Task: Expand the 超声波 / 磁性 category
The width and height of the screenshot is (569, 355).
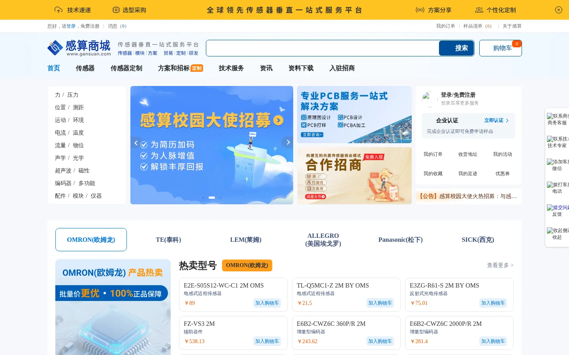Action: click(72, 170)
